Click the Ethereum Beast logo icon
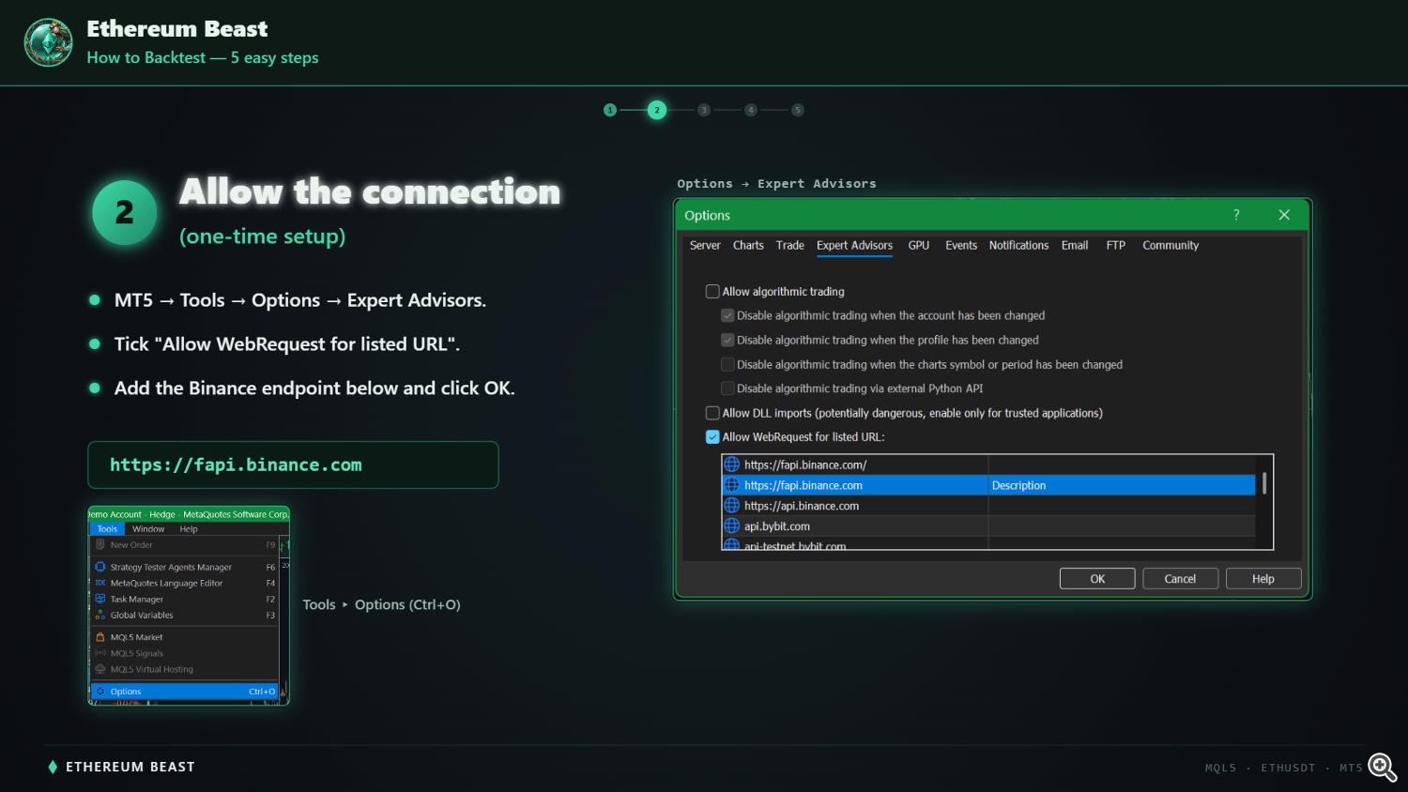This screenshot has height=792, width=1408. pyautogui.click(x=48, y=42)
